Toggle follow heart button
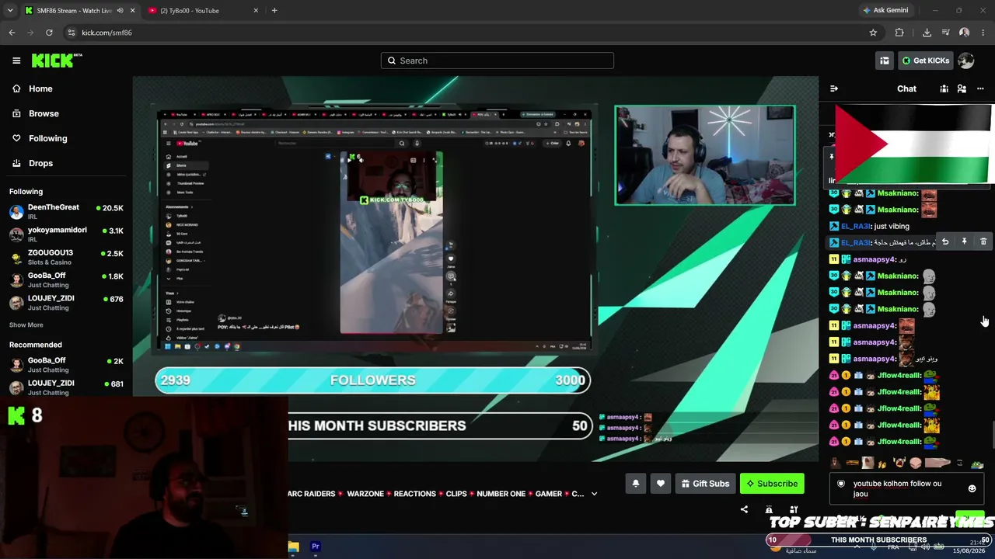This screenshot has height=559, width=995. tap(661, 484)
